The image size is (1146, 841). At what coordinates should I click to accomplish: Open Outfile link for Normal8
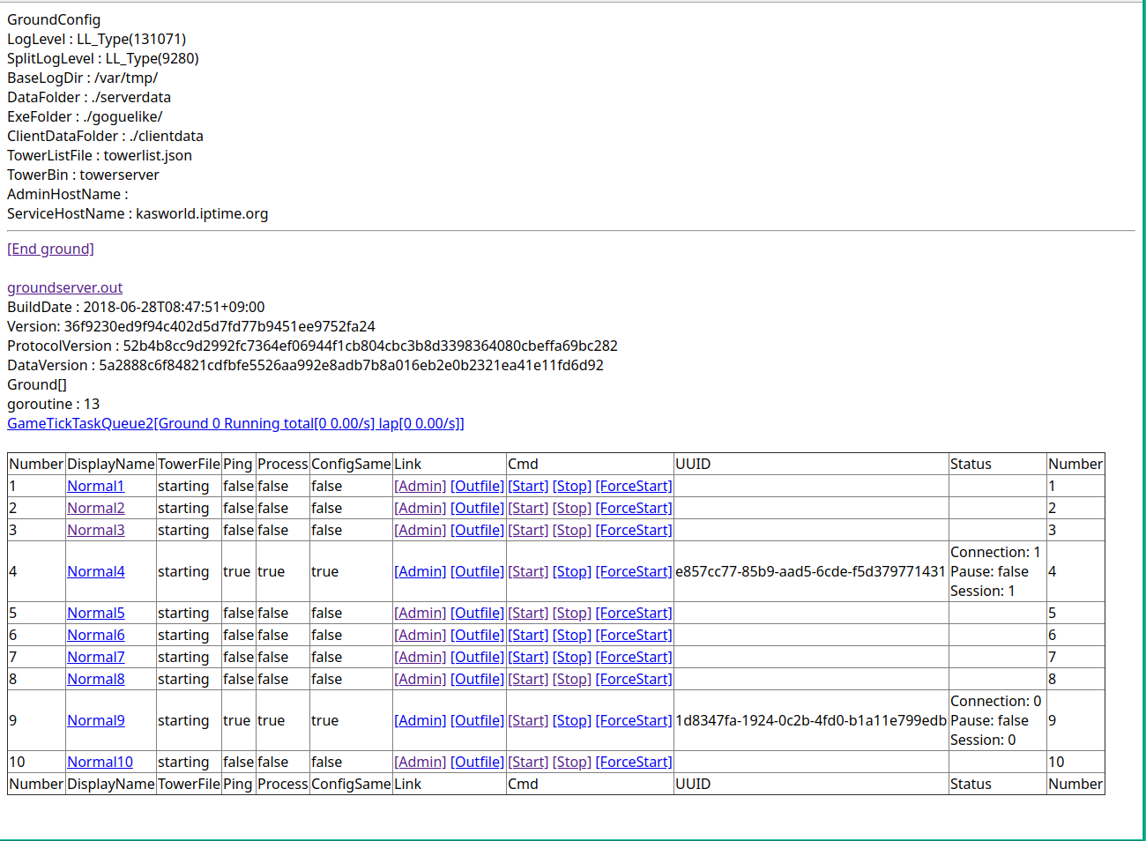coord(477,679)
